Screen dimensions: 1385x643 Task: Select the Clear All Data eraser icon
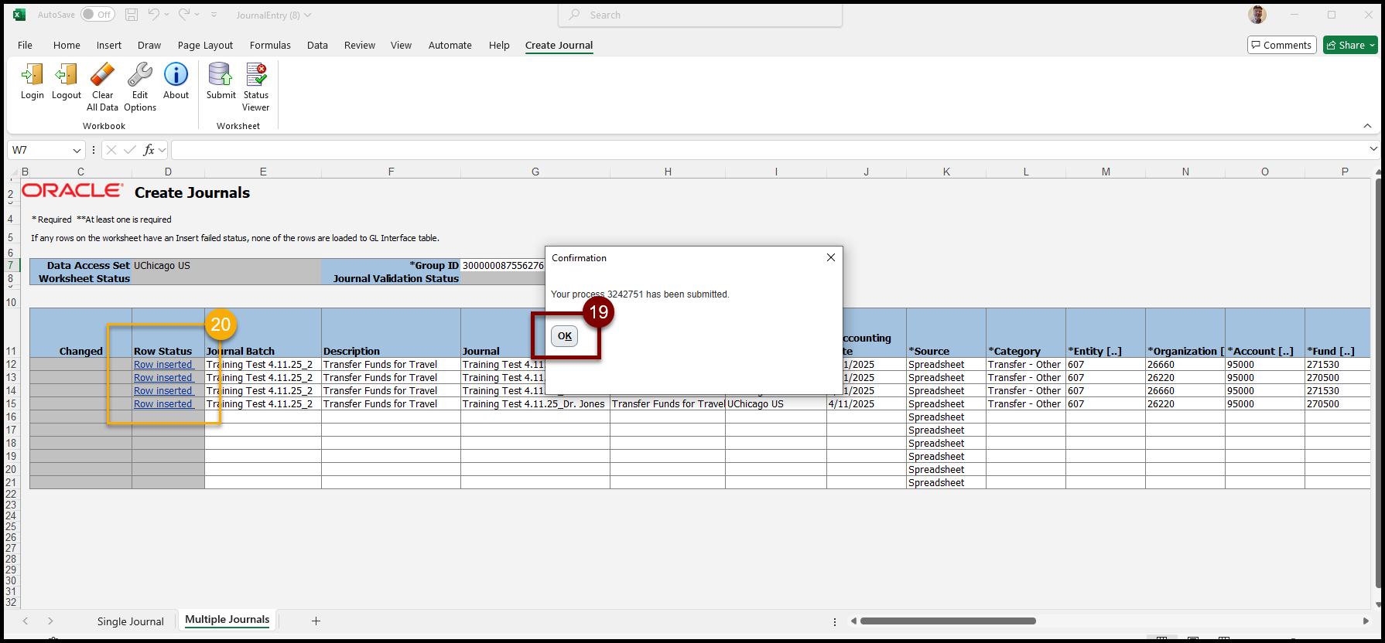coord(102,76)
